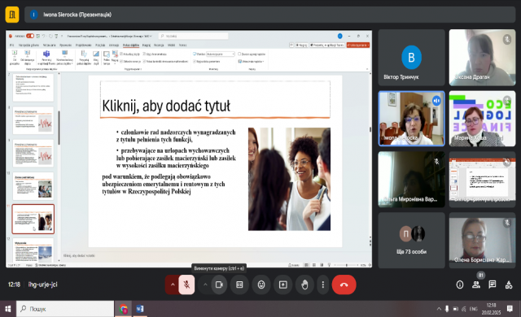This screenshot has width=521, height=317.
Task: Click the Пошук taskbar search box
Action: point(65,309)
